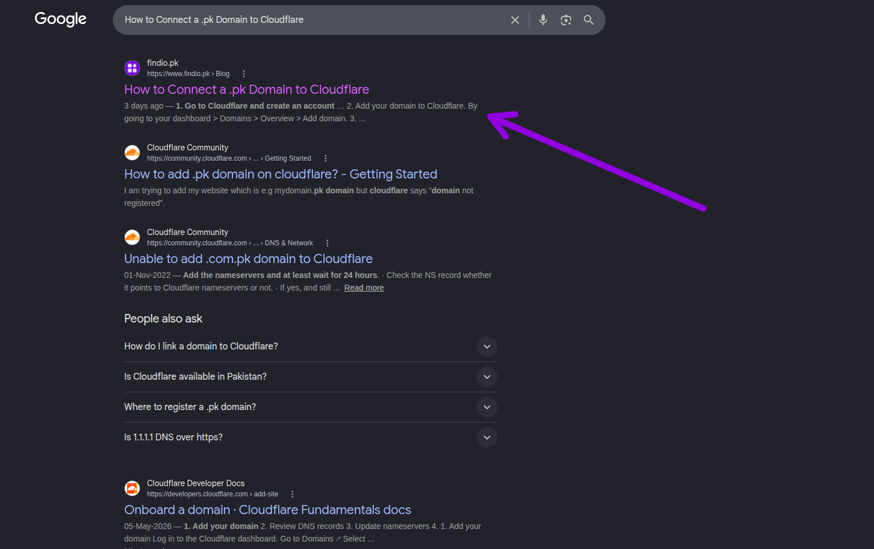Open more options for DNS & Network result
The width and height of the screenshot is (874, 549).
(x=327, y=243)
